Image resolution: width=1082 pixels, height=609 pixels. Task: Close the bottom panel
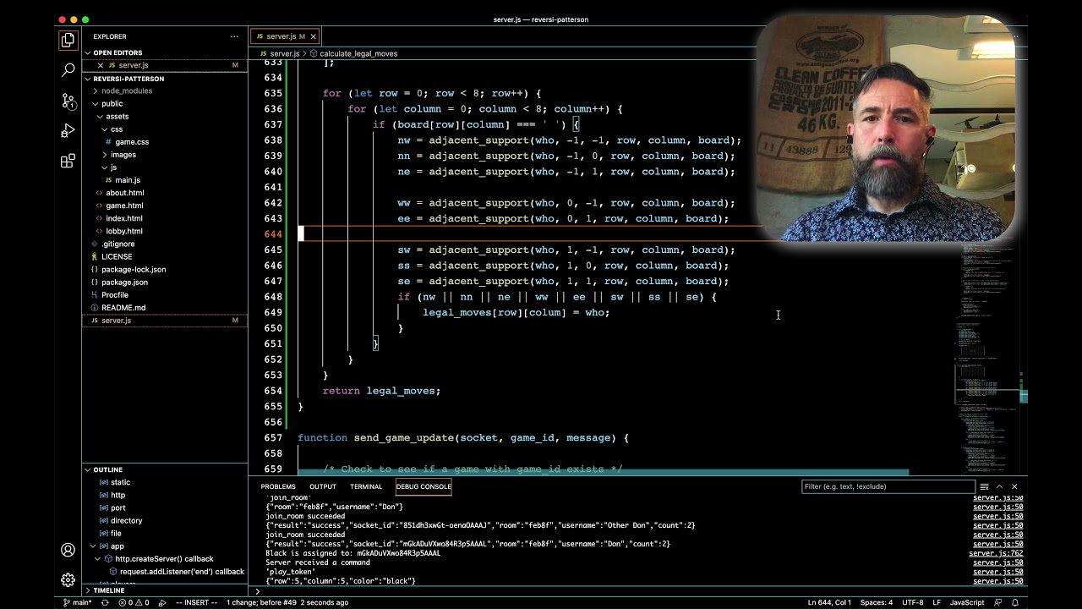(1014, 486)
